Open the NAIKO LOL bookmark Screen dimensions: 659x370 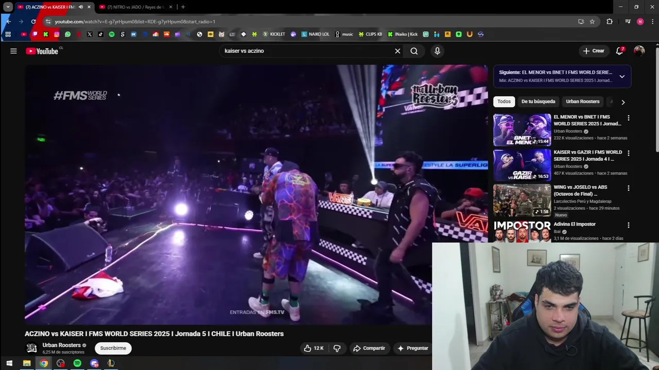click(x=315, y=34)
